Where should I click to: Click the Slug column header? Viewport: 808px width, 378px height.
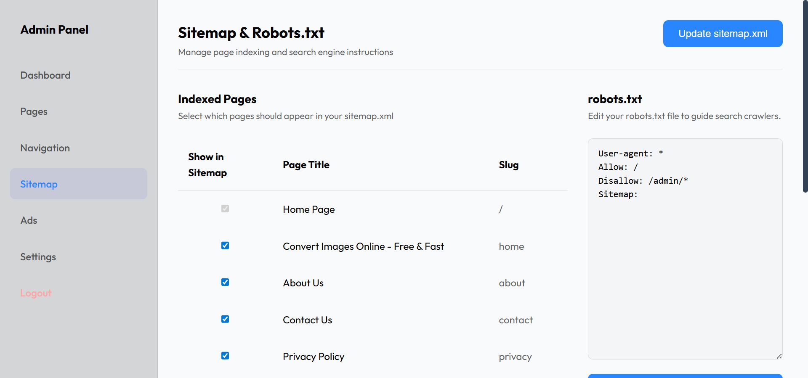coord(508,165)
